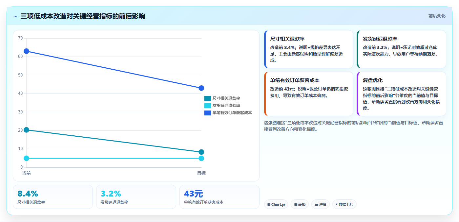
Task: Click the icon inside Chart.js chip
Action: point(269,204)
